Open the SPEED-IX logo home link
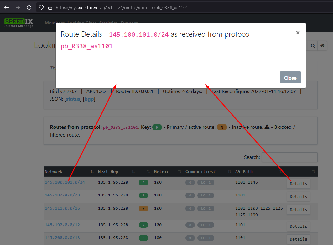Viewport: 333px width, 245px height. pyautogui.click(x=19, y=23)
